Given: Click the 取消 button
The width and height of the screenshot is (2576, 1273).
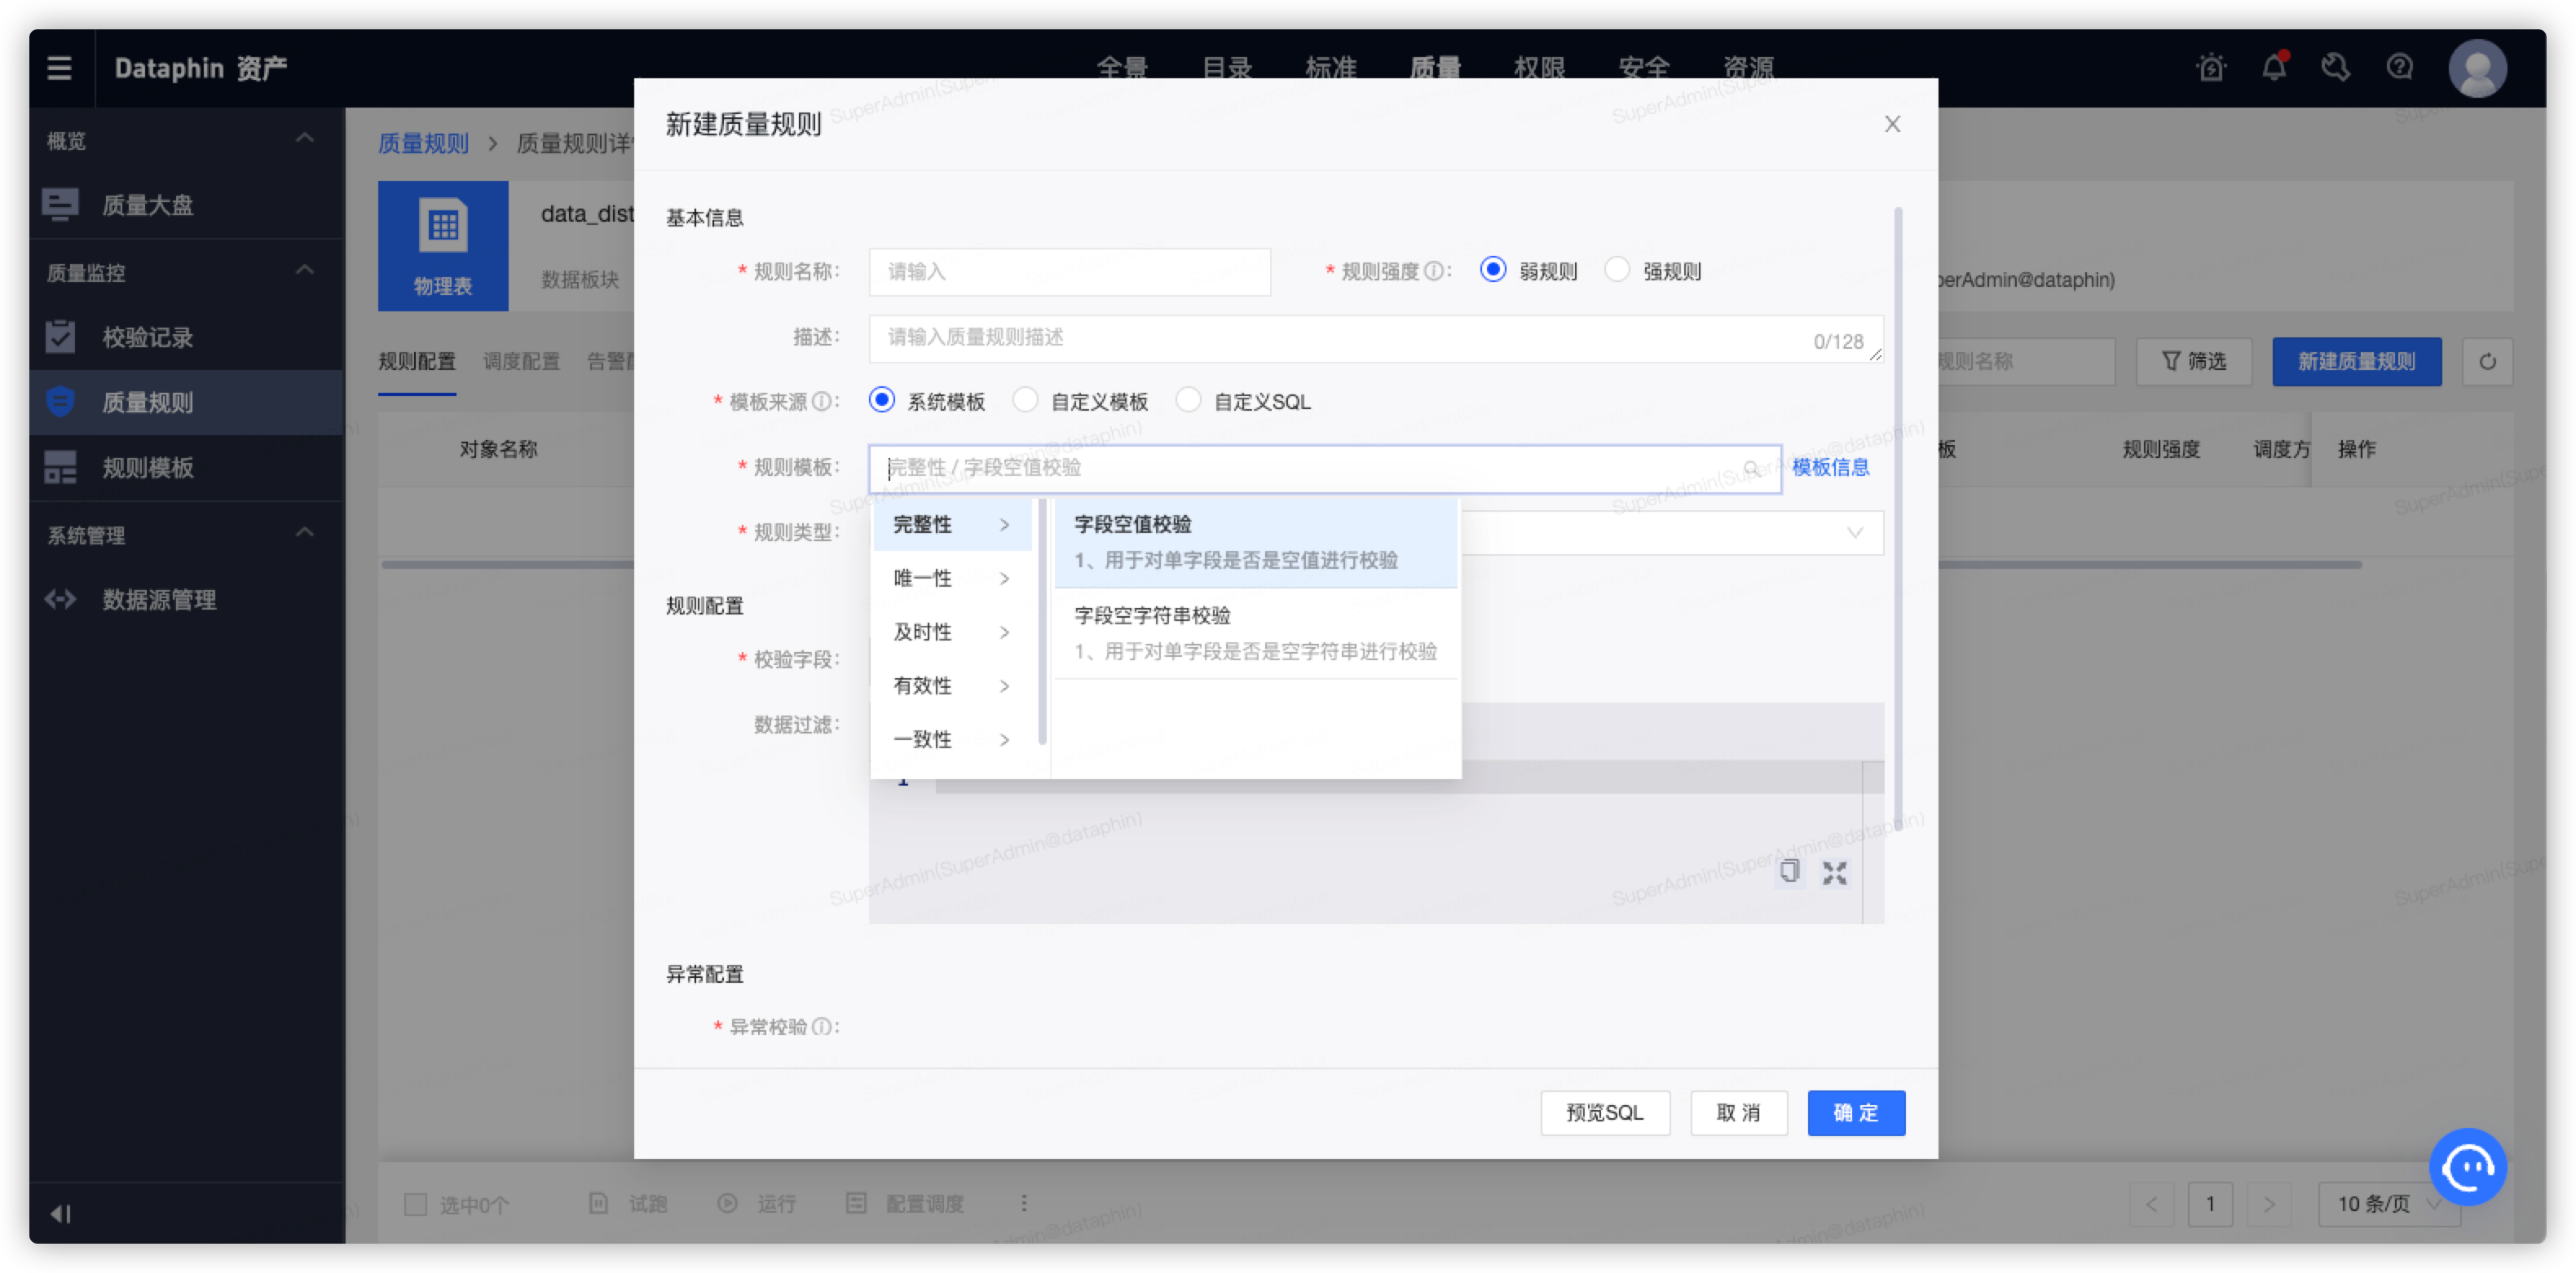Looking at the screenshot, I should point(1738,1113).
